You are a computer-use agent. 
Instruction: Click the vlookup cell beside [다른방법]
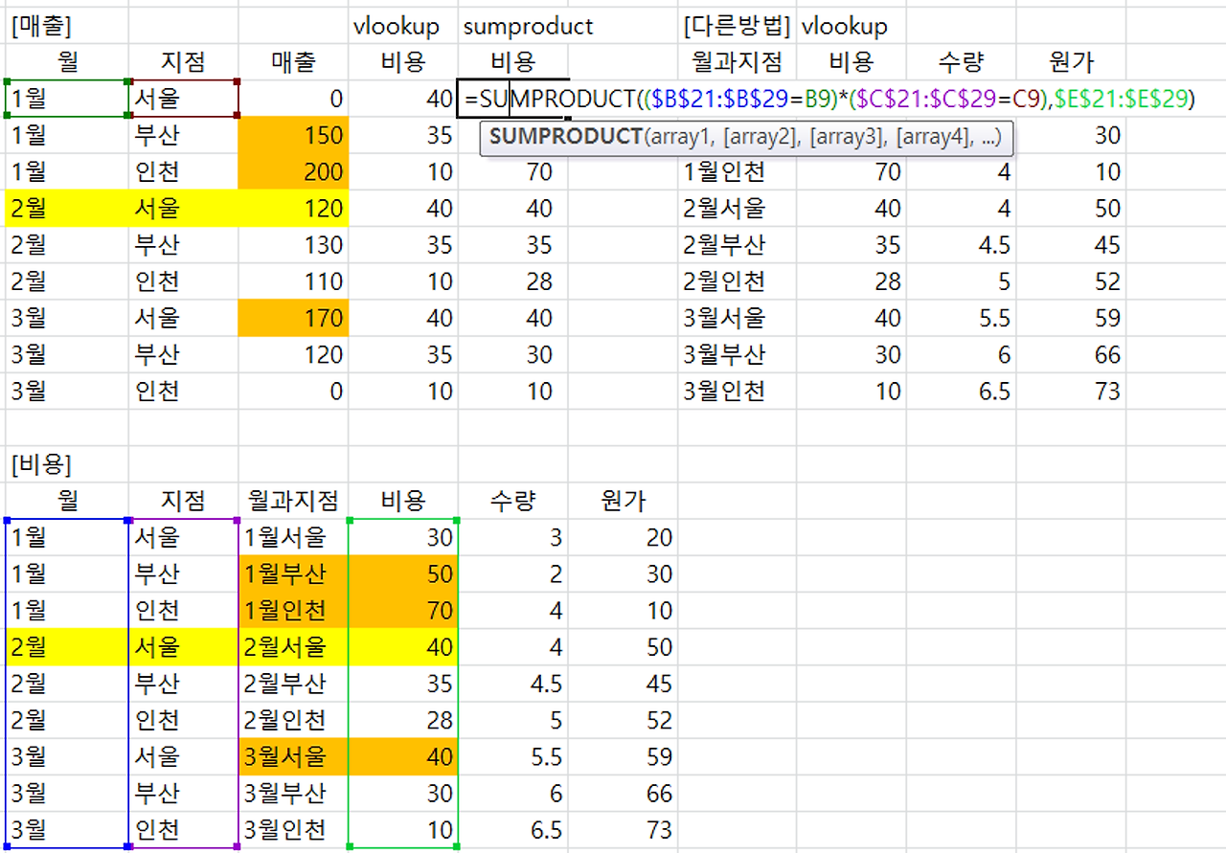point(851,26)
